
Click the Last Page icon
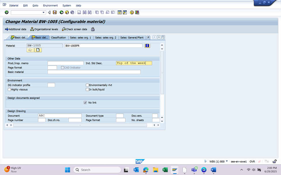(x=113, y=12)
